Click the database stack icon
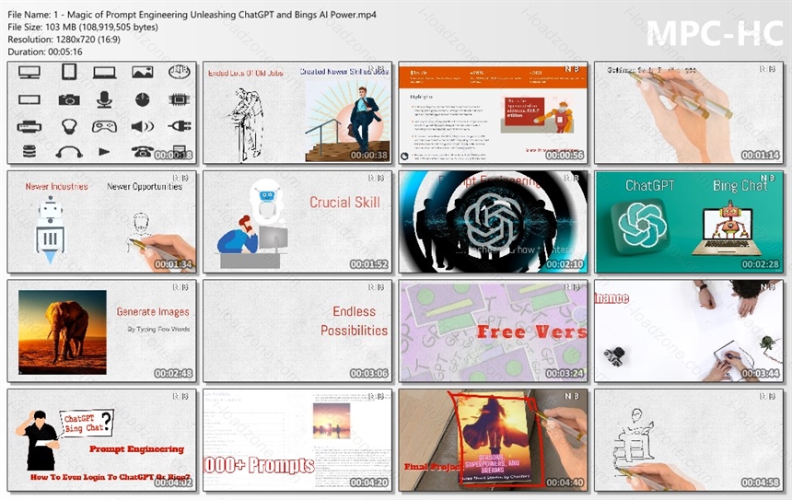The width and height of the screenshot is (792, 500). pyautogui.click(x=29, y=151)
